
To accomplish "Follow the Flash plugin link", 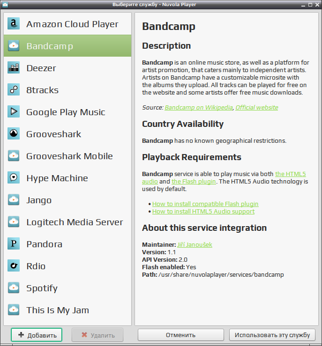I will pyautogui.click(x=194, y=181).
